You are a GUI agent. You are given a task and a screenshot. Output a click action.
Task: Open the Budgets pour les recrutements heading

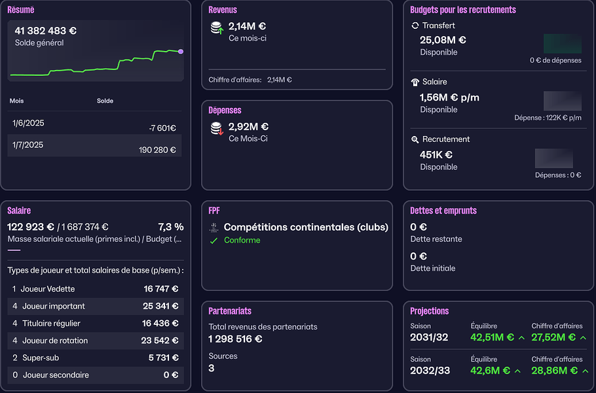(462, 10)
